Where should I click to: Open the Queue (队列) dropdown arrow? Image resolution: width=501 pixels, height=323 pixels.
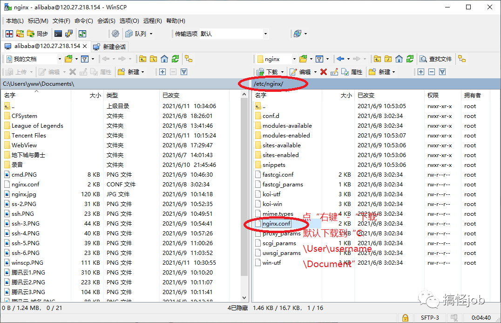(151, 34)
